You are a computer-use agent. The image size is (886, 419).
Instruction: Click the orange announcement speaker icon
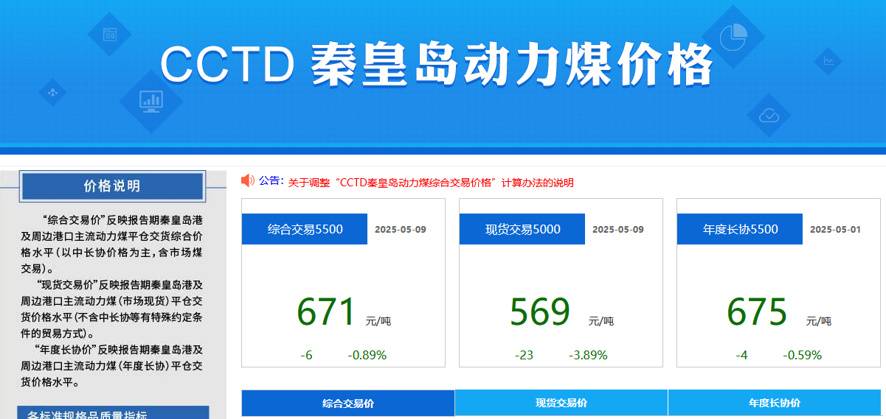click(x=248, y=180)
